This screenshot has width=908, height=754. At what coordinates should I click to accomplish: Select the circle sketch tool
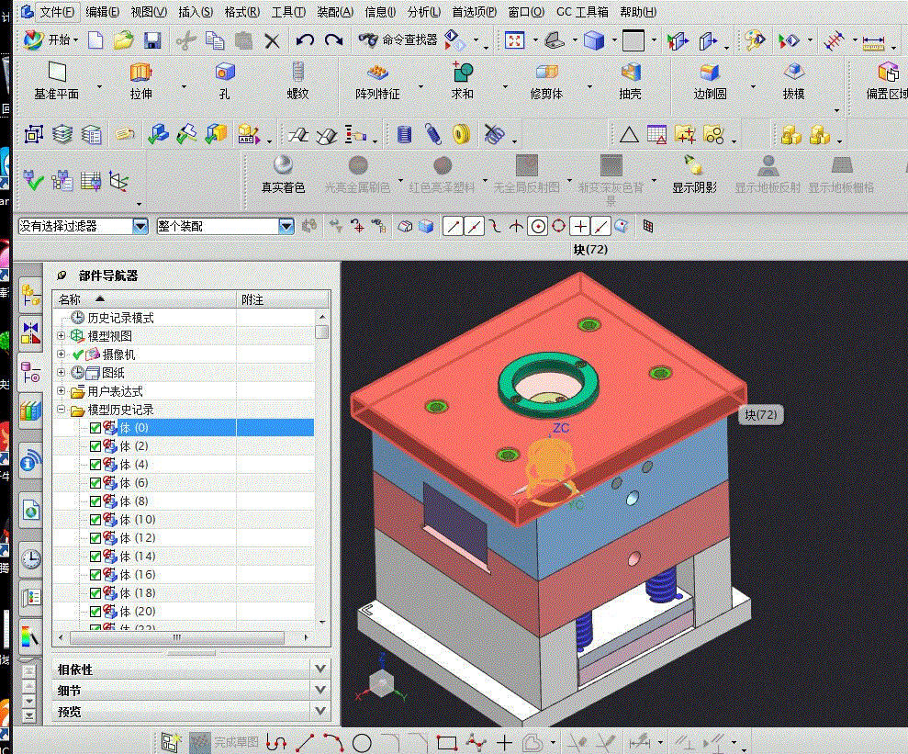click(362, 742)
